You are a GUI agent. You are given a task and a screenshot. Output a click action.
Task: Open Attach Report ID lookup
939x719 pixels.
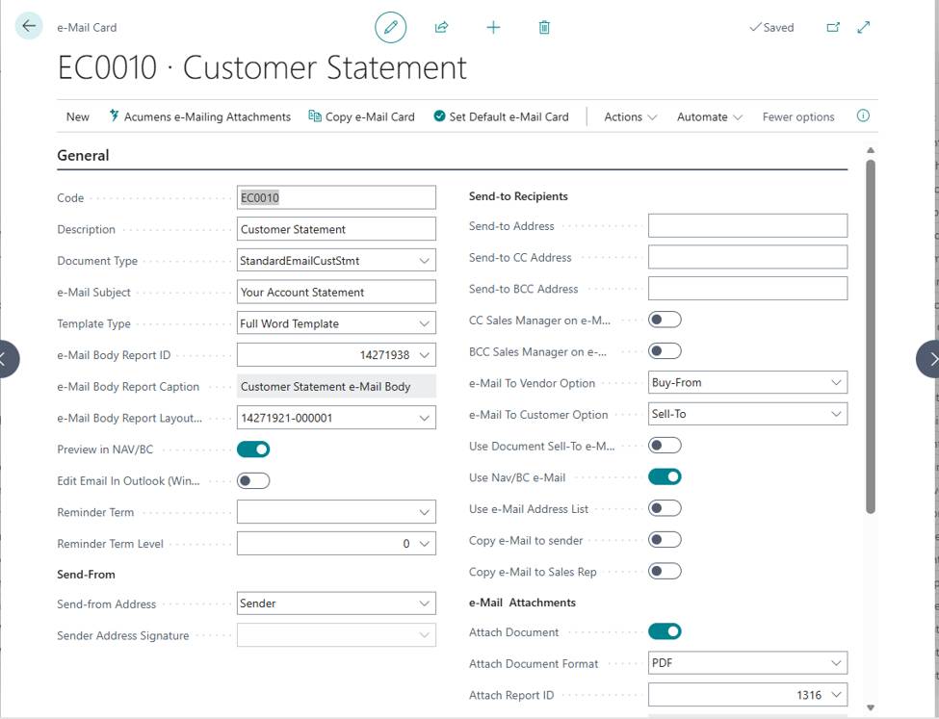pyautogui.click(x=836, y=694)
